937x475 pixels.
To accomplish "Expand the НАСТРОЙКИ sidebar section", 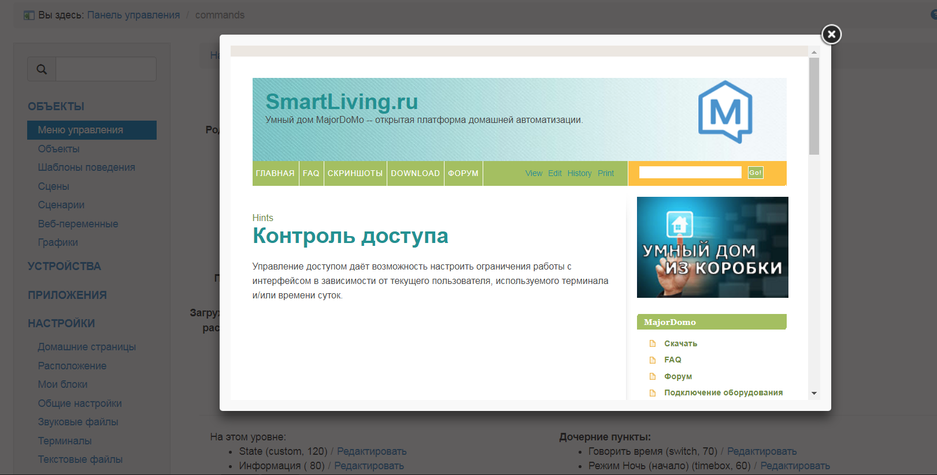I will pos(61,323).
